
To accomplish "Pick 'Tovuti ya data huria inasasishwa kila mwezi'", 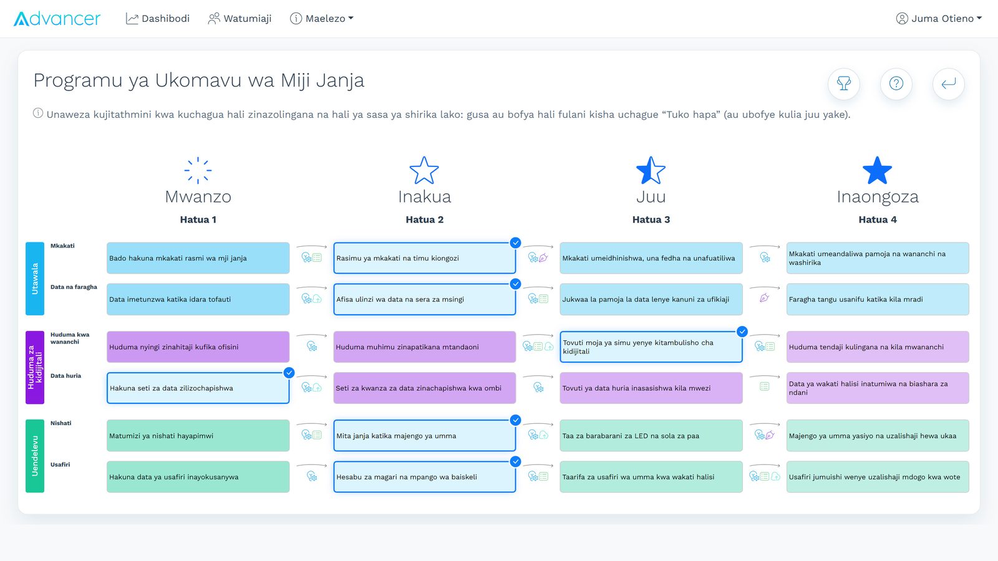I will 651,388.
